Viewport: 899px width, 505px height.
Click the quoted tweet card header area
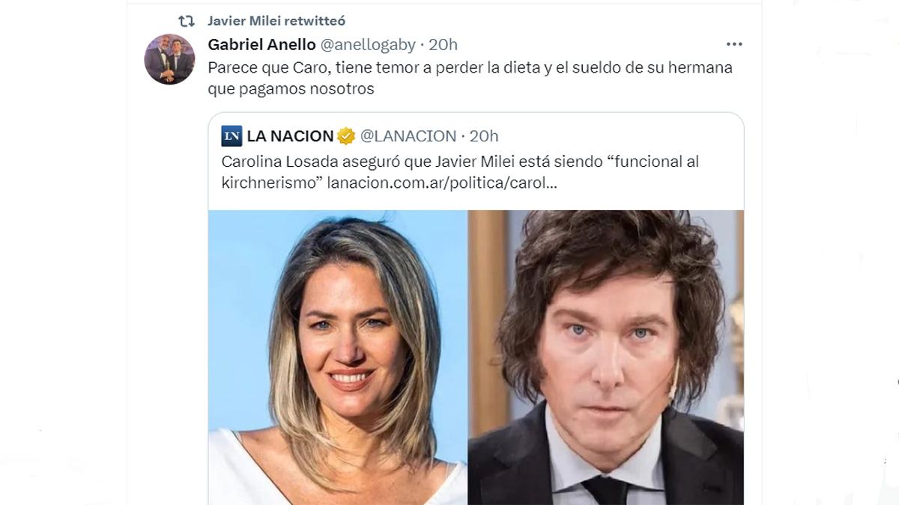(x=476, y=136)
